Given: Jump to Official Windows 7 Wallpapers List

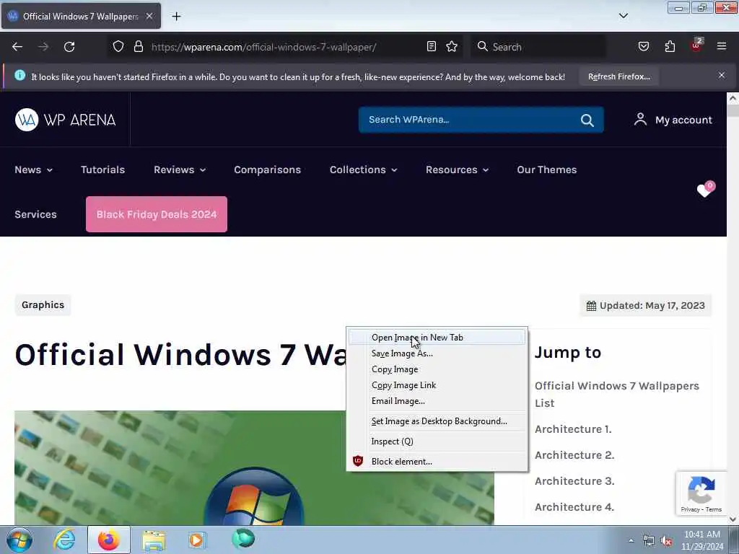Looking at the screenshot, I should (616, 395).
